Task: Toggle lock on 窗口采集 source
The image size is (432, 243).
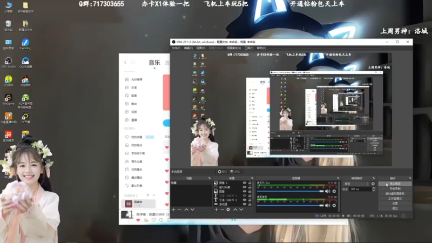Action: (250, 187)
